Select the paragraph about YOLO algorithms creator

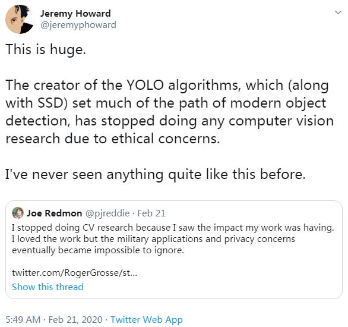pos(170,112)
